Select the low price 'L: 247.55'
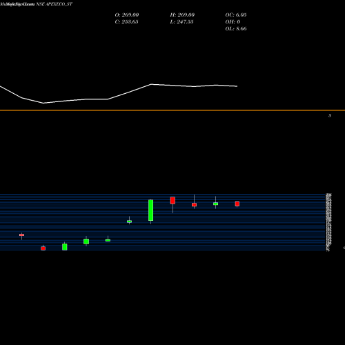Image resolution: width=345 pixels, height=345 pixels. point(181,21)
